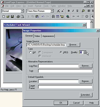100x107 pixels.
Task: Open the Table menu
Action: [x=53, y=6]
